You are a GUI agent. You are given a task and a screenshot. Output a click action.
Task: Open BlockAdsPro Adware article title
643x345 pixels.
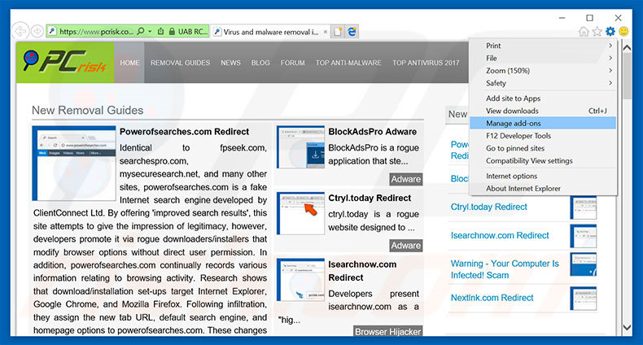click(x=372, y=132)
